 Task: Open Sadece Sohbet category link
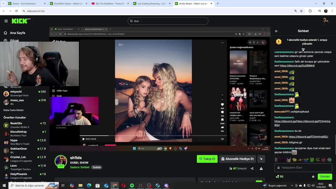click(80, 167)
